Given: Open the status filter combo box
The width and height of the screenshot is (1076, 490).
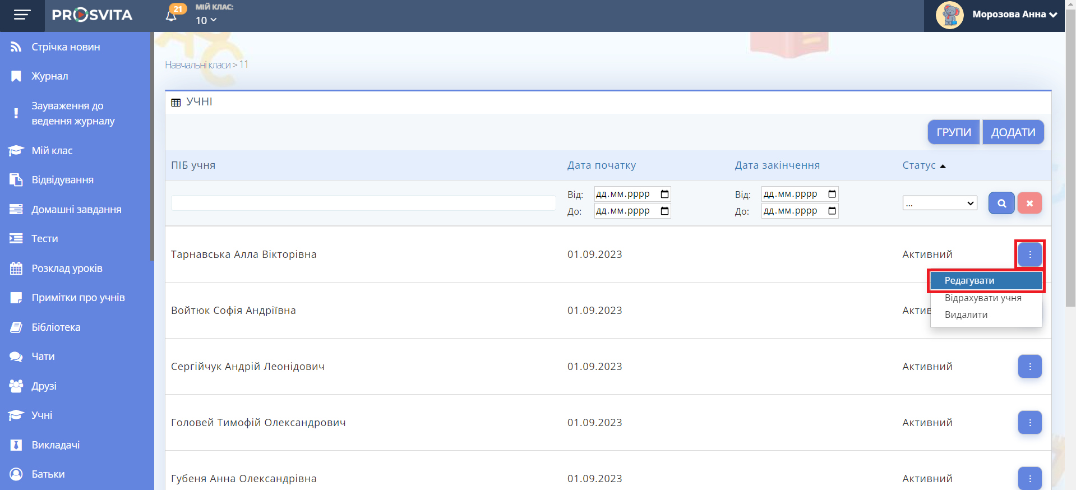Looking at the screenshot, I should coord(939,203).
